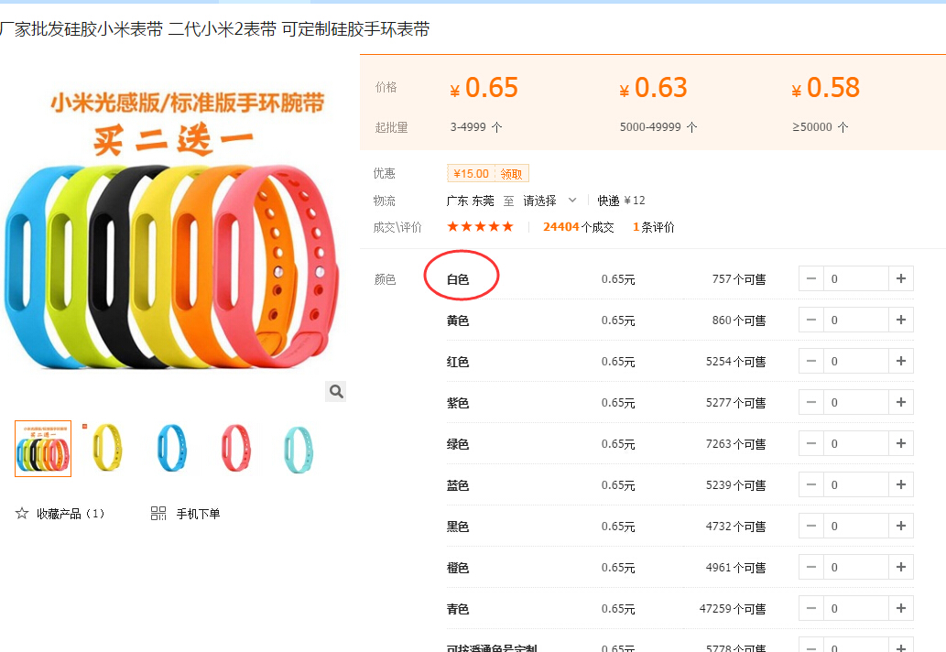The width and height of the screenshot is (946, 652).
Task: Click the 4961个可售 stock text
Action: (x=736, y=568)
